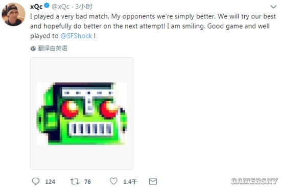
Task: Expand the tweet options chevron
Action: point(273,7)
